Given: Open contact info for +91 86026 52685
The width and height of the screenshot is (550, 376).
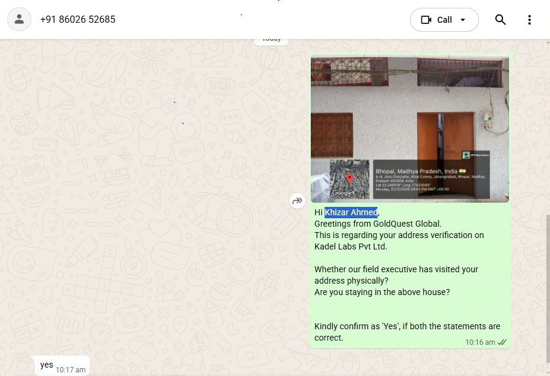Looking at the screenshot, I should pos(78,19).
